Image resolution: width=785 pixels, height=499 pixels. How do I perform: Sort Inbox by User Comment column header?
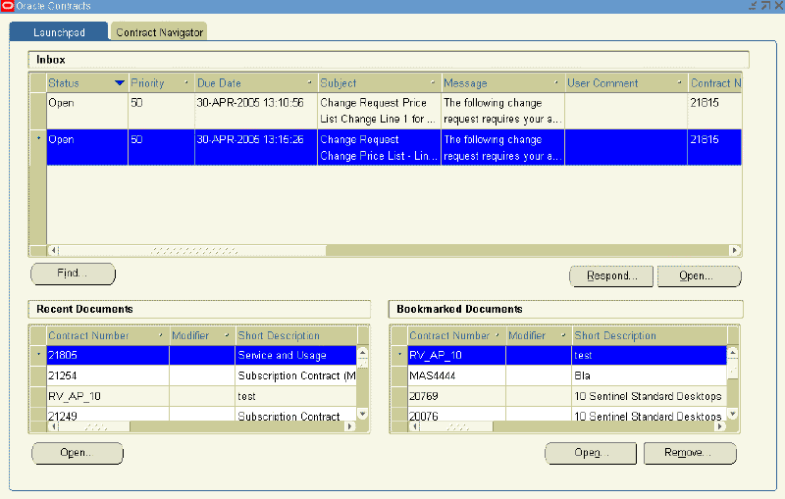point(626,83)
